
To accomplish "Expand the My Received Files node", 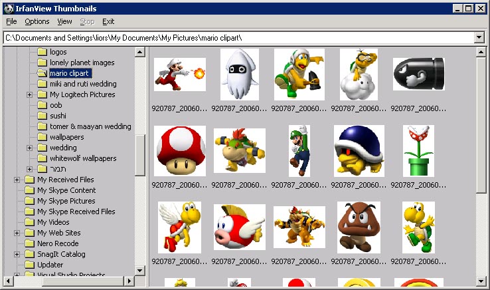I will pos(17,180).
